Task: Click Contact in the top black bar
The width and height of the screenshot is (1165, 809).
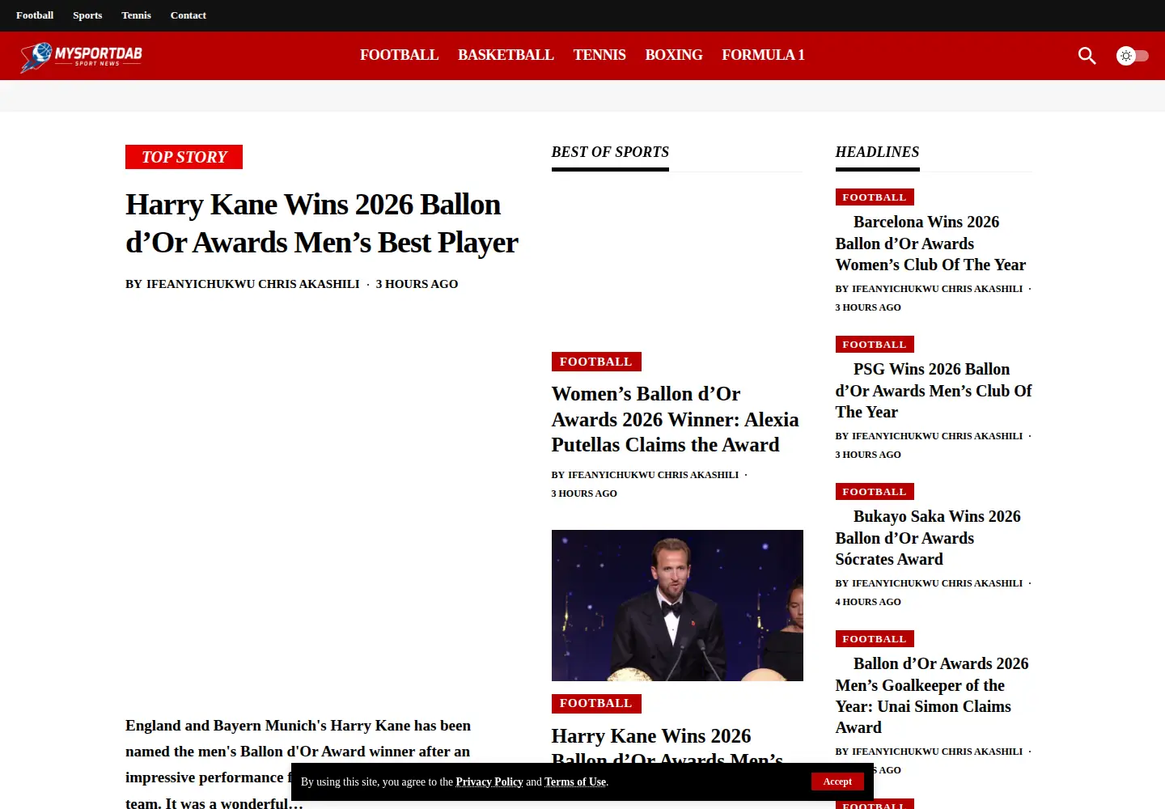Action: [189, 15]
